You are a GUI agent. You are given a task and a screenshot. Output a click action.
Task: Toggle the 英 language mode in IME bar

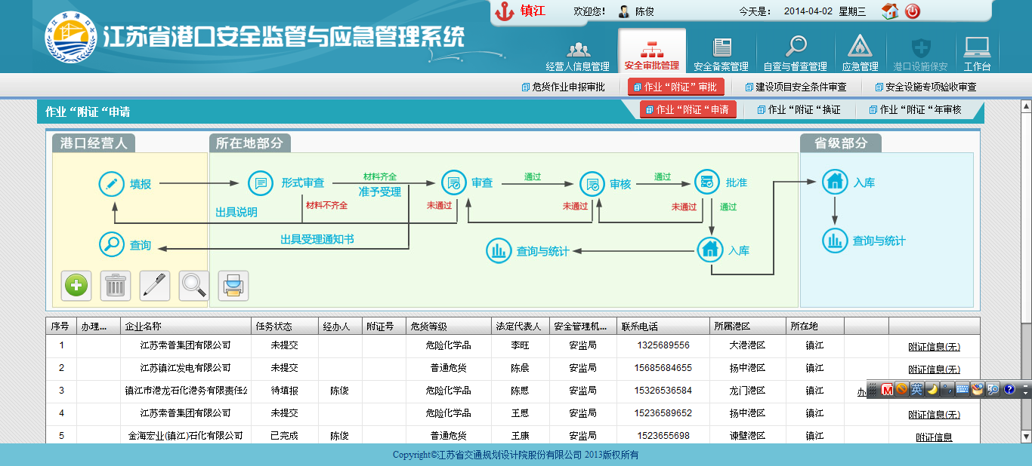tap(916, 389)
